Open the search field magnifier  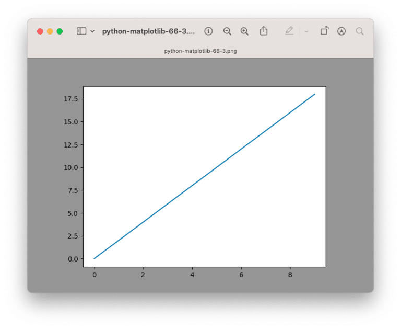click(360, 31)
